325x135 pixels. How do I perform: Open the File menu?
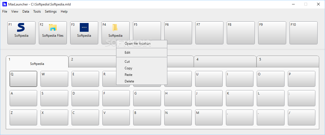tap(5, 12)
